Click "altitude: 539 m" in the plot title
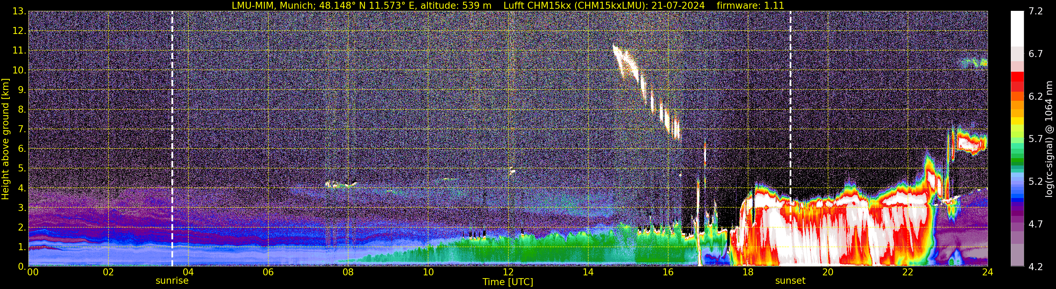Screen dimensions: 1056x289 coord(456,5)
